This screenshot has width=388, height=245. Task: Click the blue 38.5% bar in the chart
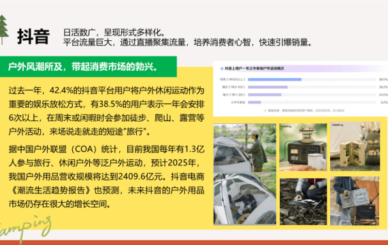pyautogui.click(x=275, y=80)
